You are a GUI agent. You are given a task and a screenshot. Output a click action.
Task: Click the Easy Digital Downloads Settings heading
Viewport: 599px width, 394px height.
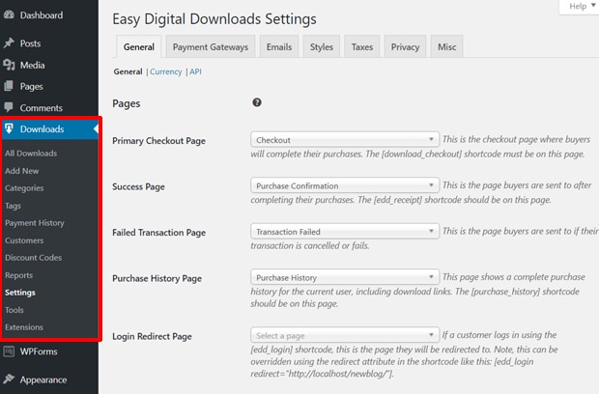[x=214, y=19]
